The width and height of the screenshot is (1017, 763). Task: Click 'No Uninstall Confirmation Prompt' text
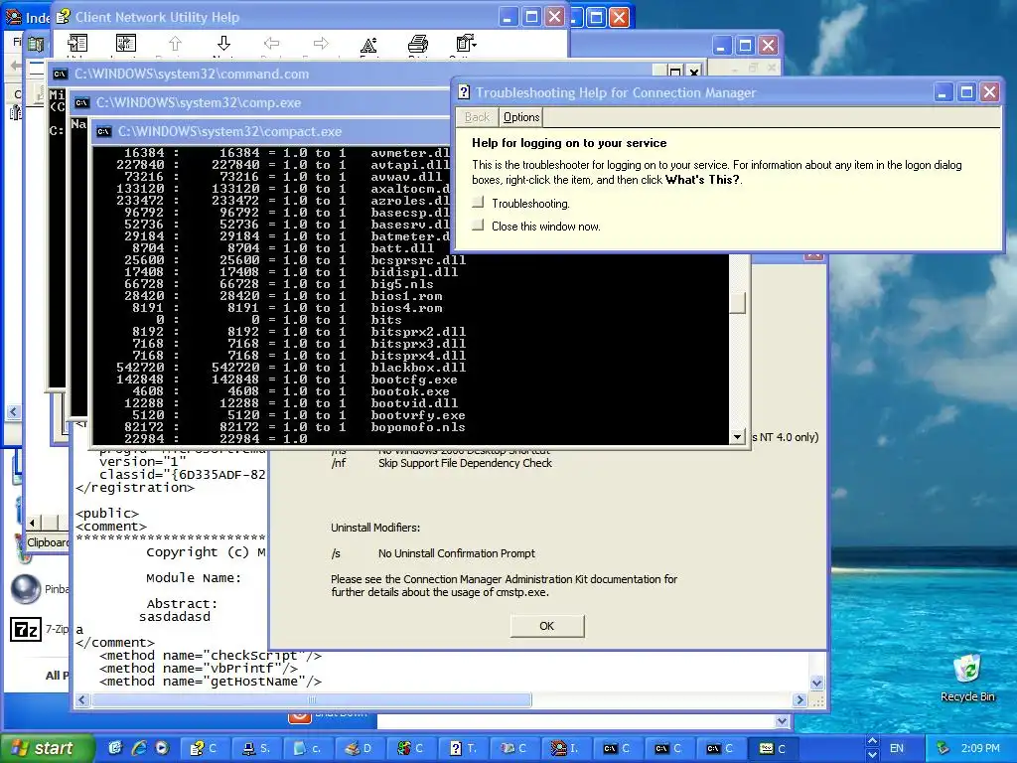(x=457, y=553)
